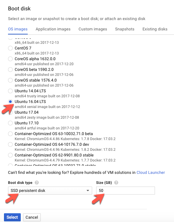The width and height of the screenshot is (174, 222).
Task: Open the Custom images tab
Action: tap(93, 29)
